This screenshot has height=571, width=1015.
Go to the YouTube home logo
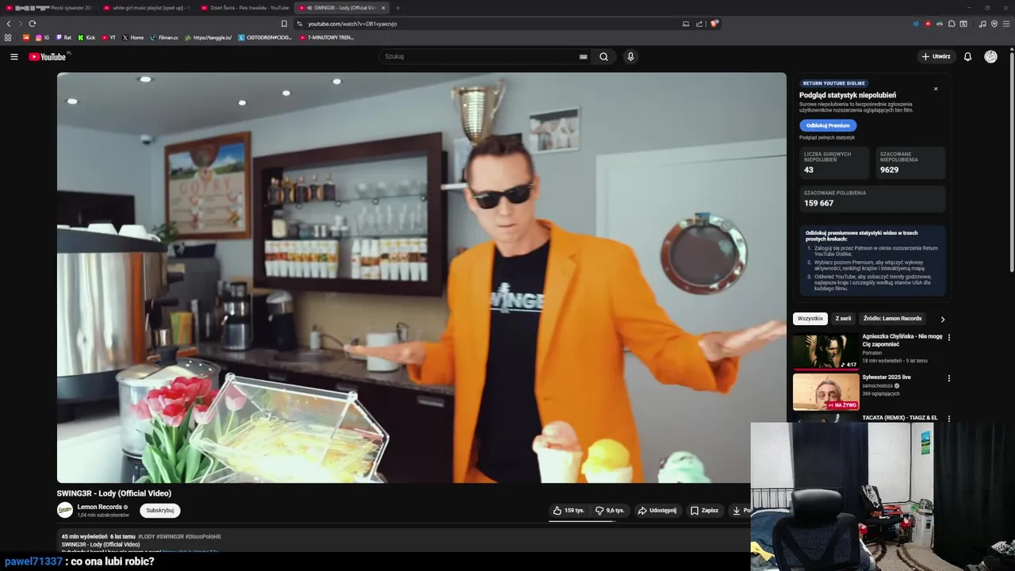[48, 57]
